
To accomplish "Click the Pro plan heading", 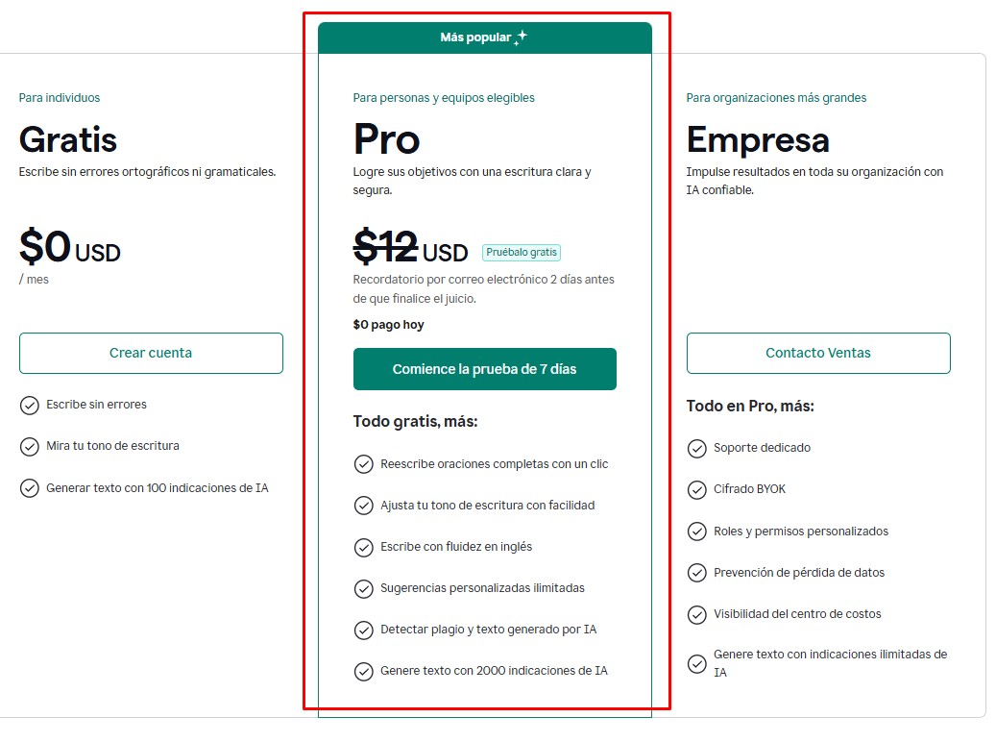I will coord(387,140).
